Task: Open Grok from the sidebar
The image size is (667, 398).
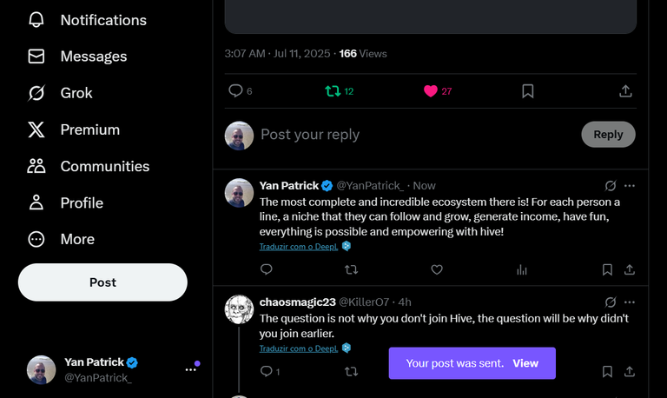Action: coord(60,93)
